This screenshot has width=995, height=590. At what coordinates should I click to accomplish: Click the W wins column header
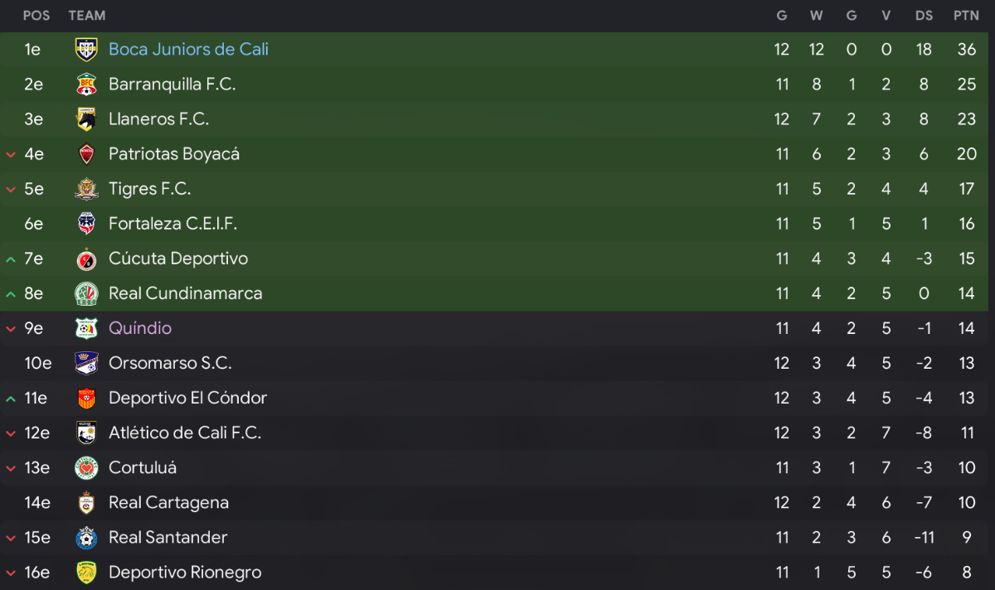pos(817,16)
